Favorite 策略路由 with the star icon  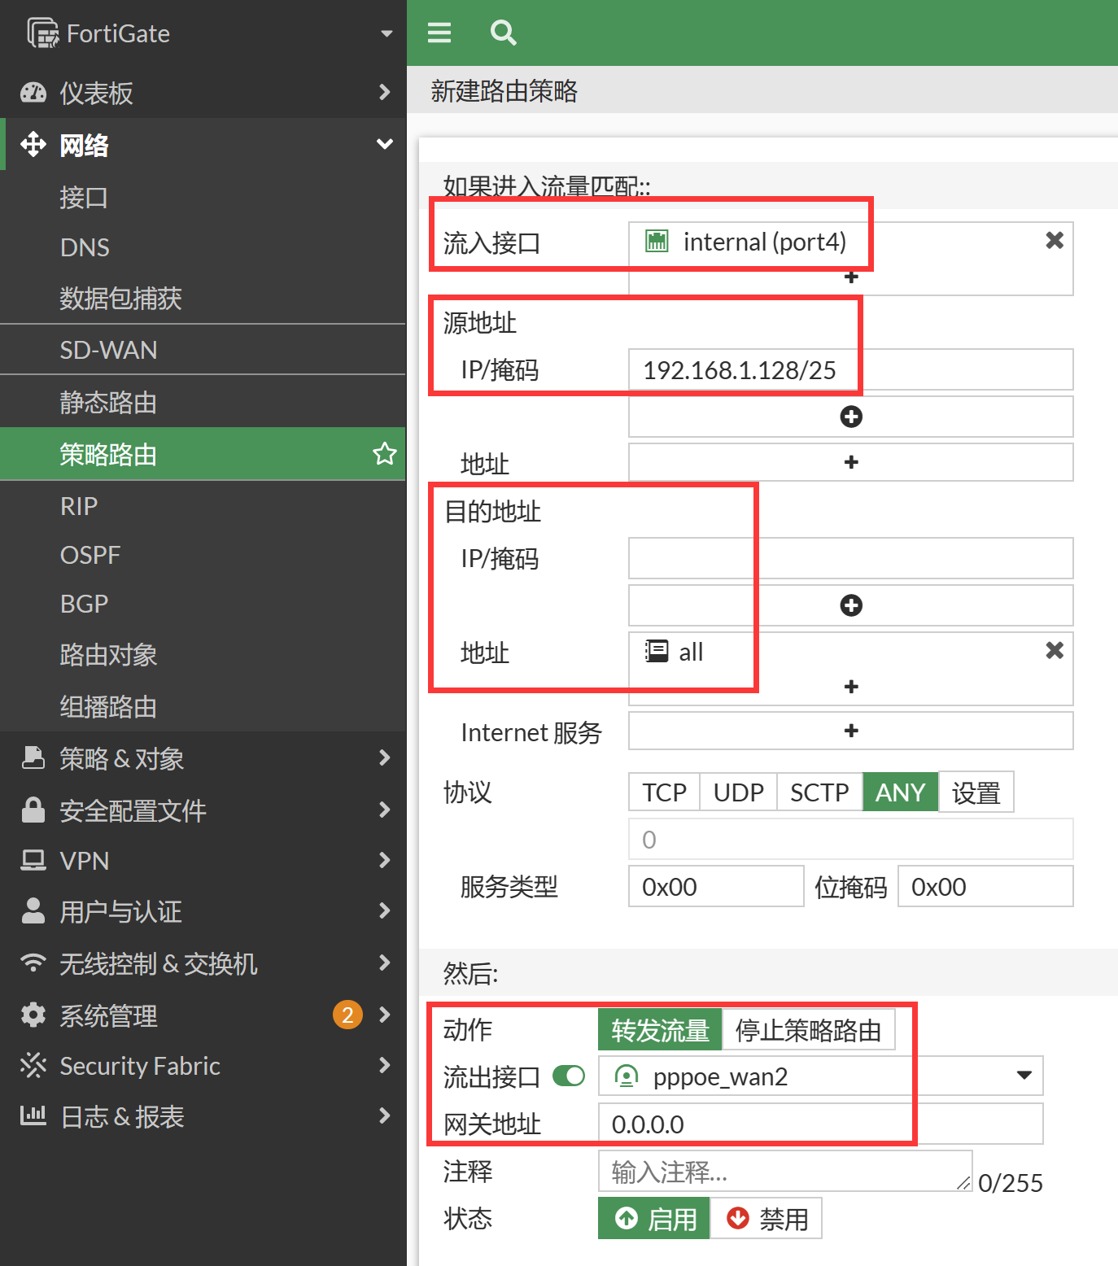tap(384, 454)
